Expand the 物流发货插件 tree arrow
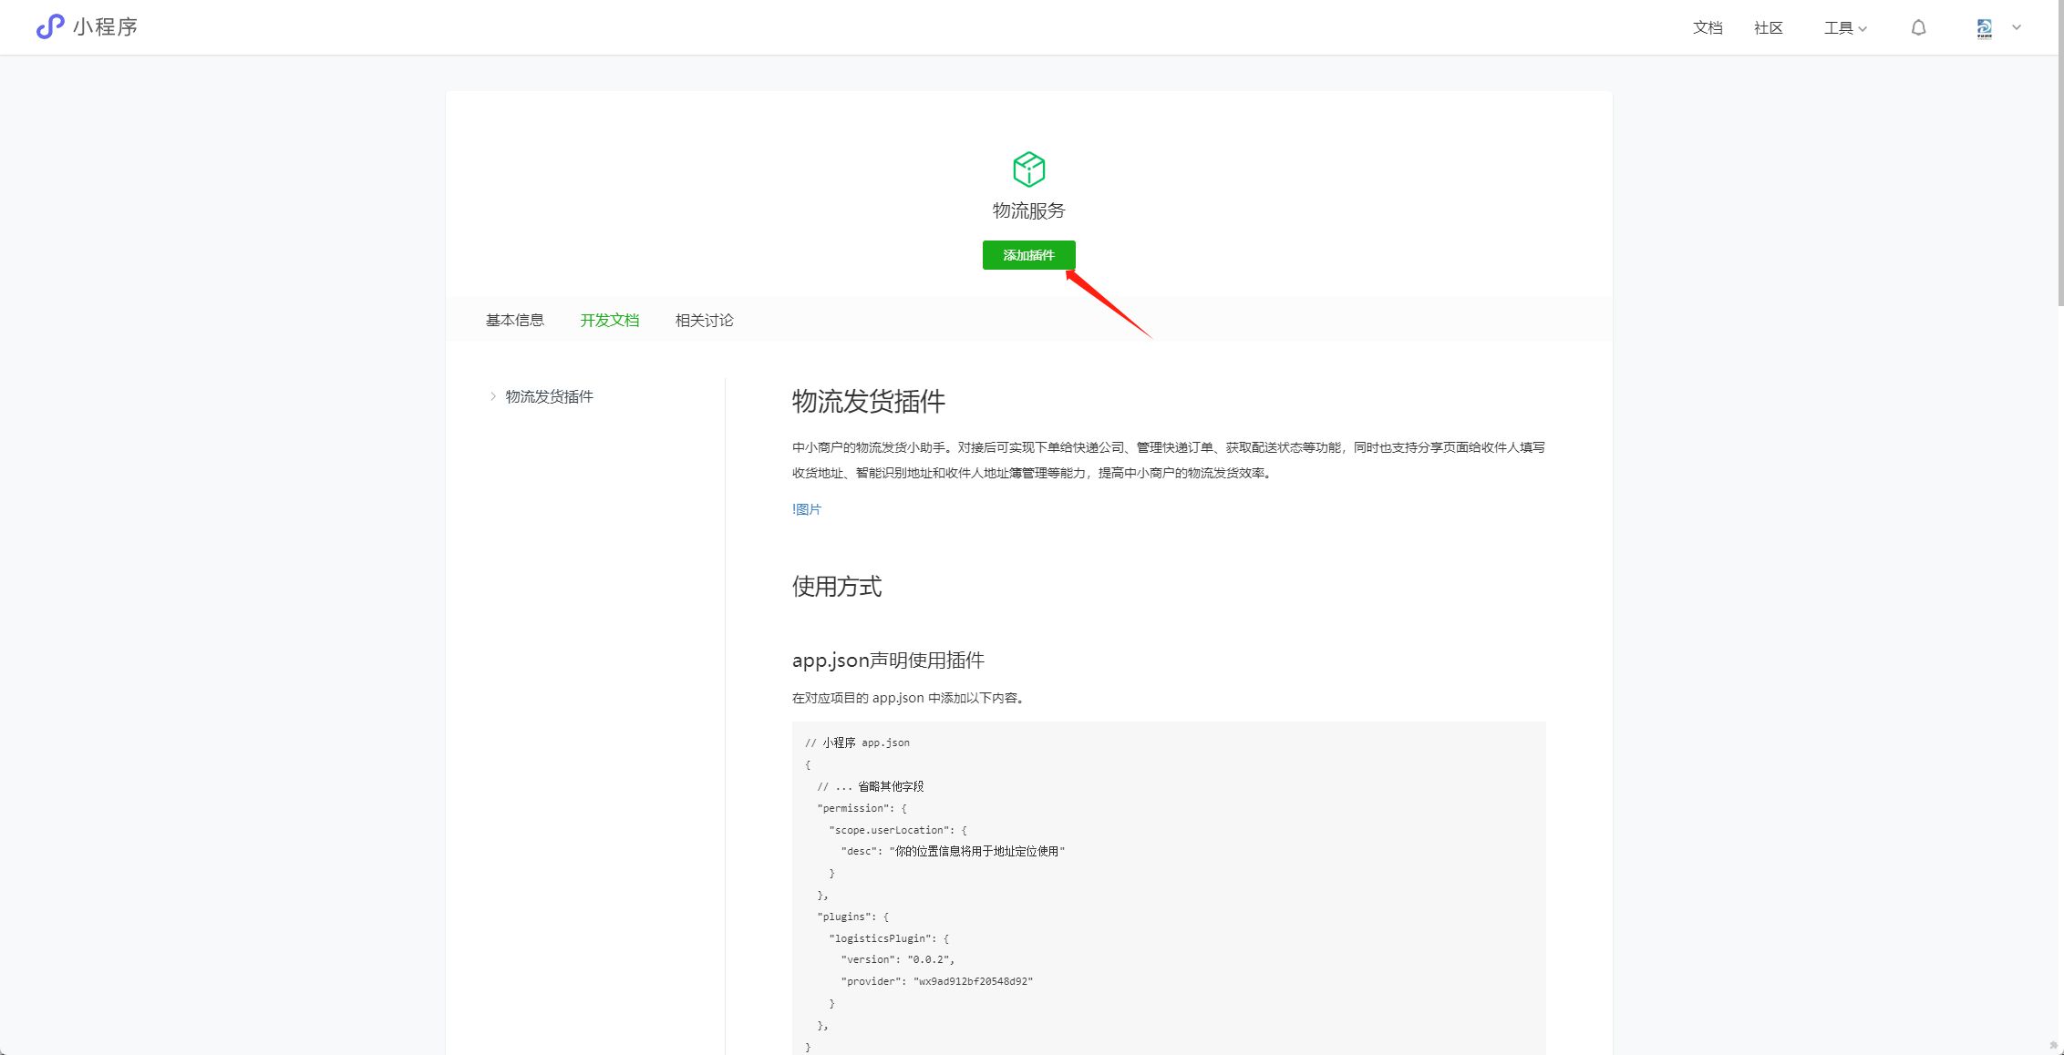 pyautogui.click(x=493, y=396)
